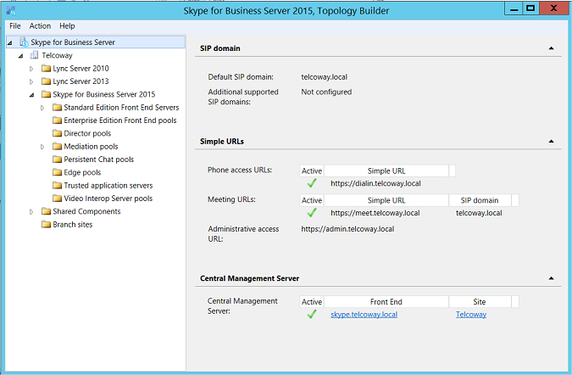
Task: Click the Persistent Chat pools folder icon
Action: coord(57,160)
